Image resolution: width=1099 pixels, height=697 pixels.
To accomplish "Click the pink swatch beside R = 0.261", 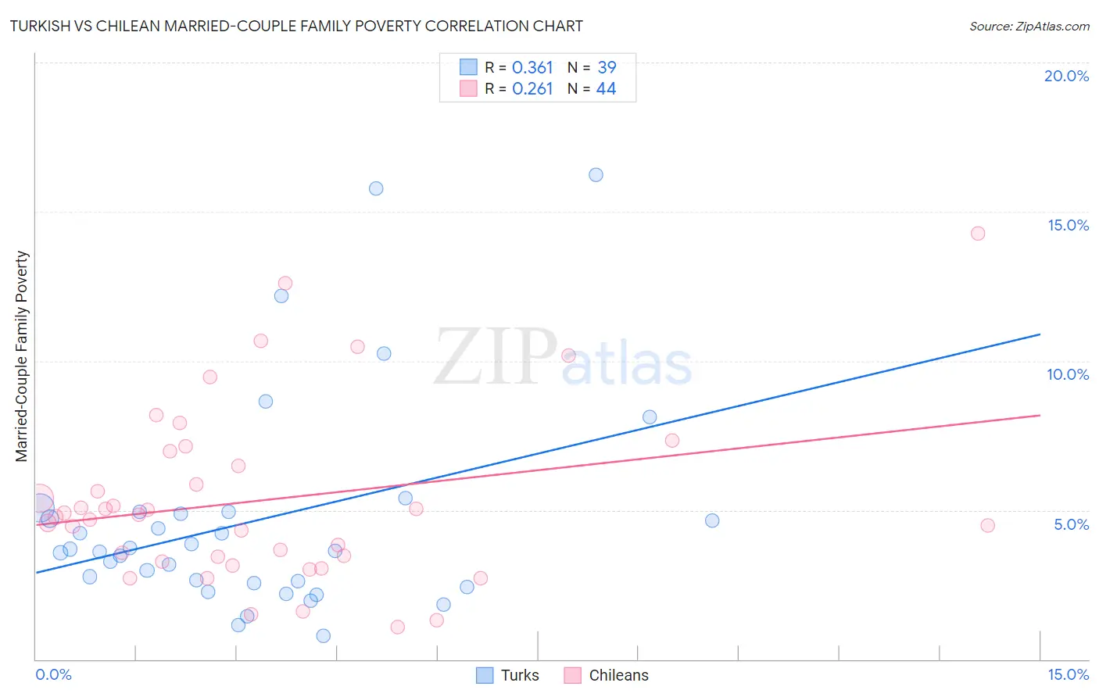I will click(468, 88).
